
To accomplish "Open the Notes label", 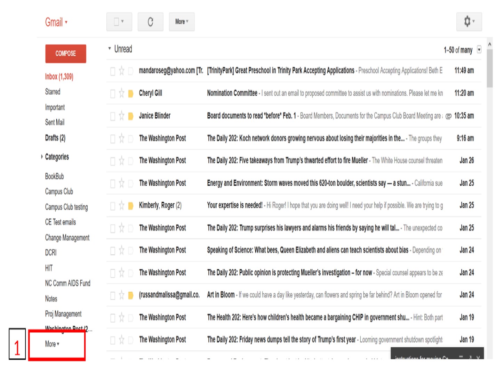I will coord(51,299).
